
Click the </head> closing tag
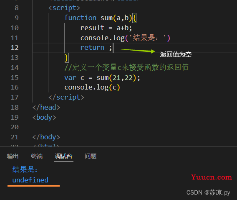[46, 107]
